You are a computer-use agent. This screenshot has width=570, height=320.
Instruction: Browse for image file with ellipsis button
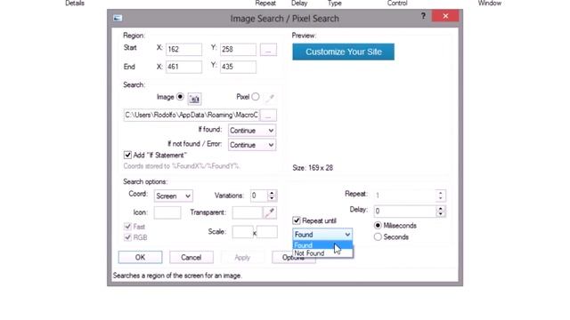[268, 116]
